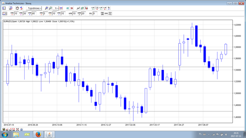Screen dimensions: 246x138
Task: Select the green LIN scale icon
Action: click(101, 8)
